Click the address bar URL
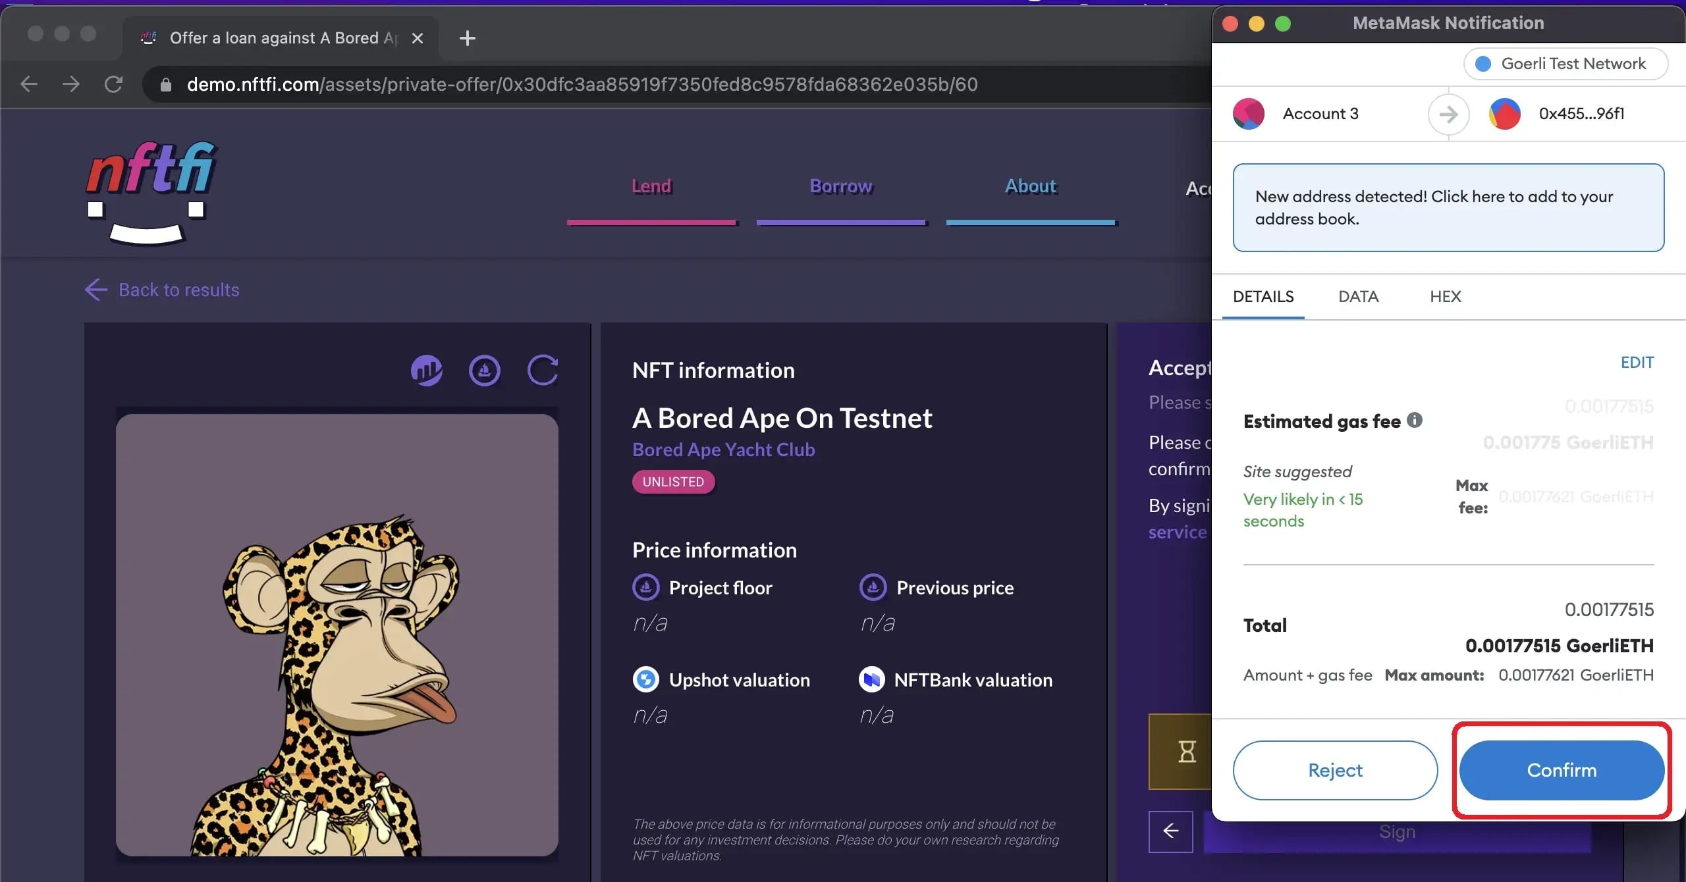 582,84
